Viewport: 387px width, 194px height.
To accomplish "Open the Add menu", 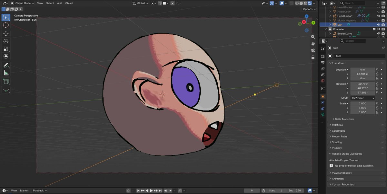I will pos(60,3).
